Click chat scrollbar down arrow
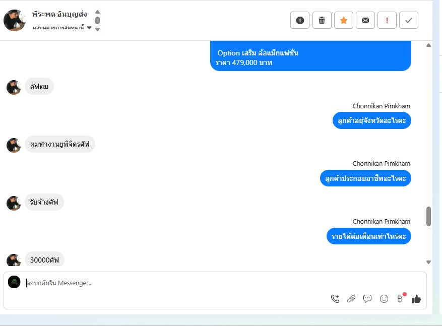Screen dimensions: 442x326 click(428, 262)
